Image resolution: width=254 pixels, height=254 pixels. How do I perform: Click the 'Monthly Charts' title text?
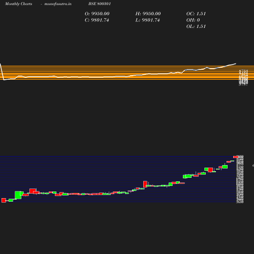pyautogui.click(x=18, y=4)
